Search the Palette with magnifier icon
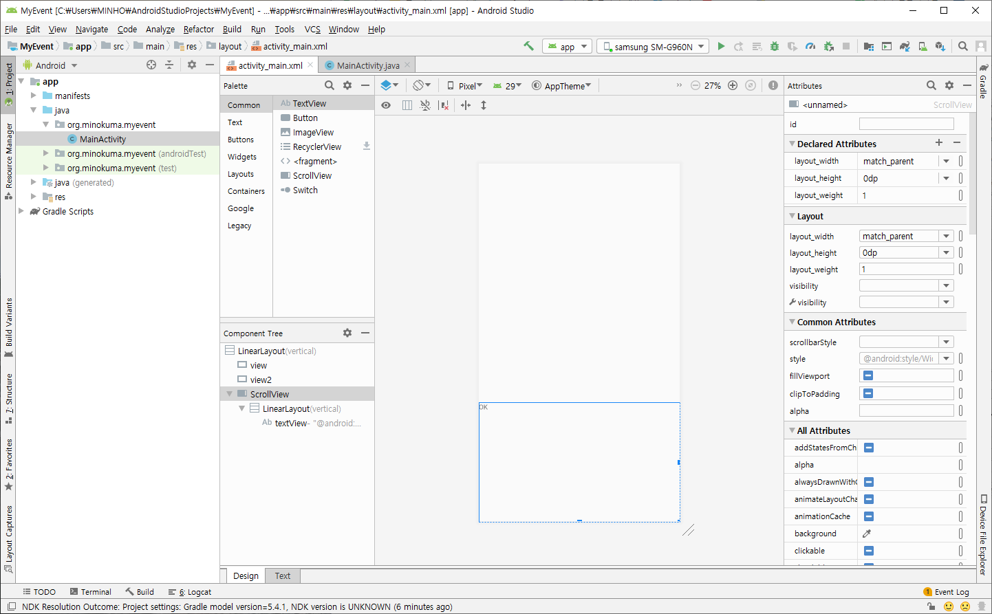The width and height of the screenshot is (992, 614). [x=330, y=85]
